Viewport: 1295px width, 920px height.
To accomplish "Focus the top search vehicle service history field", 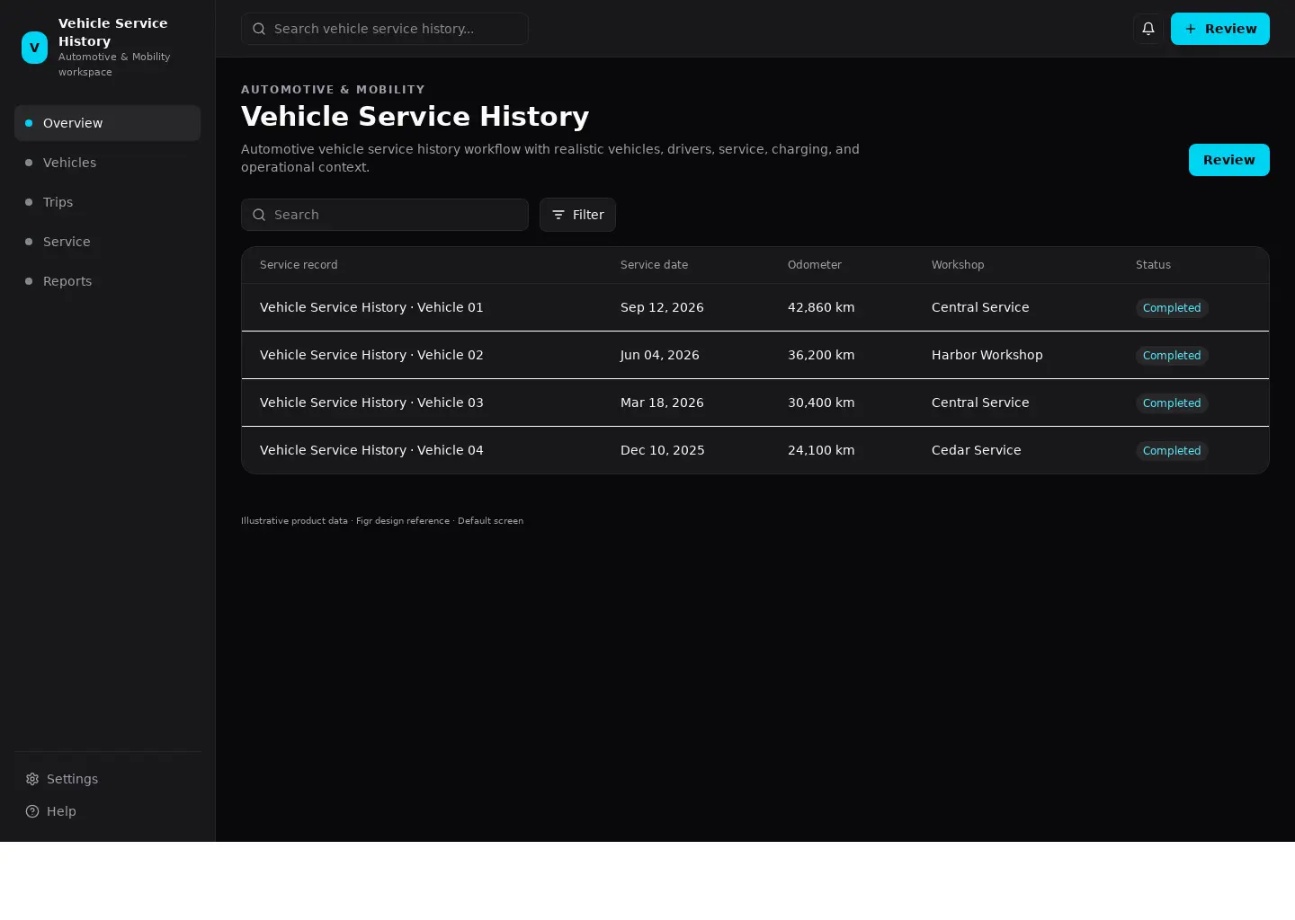I will pyautogui.click(x=384, y=29).
